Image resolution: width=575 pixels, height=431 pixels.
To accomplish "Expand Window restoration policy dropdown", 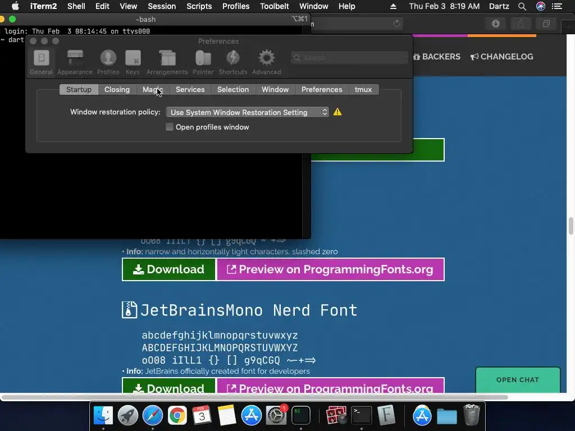I will (248, 112).
